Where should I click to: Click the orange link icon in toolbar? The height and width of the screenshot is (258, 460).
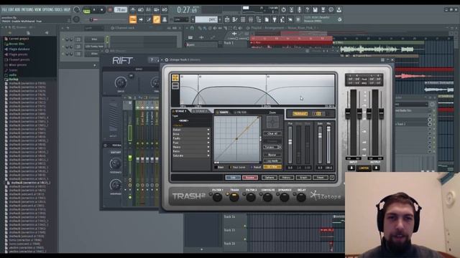157,19
